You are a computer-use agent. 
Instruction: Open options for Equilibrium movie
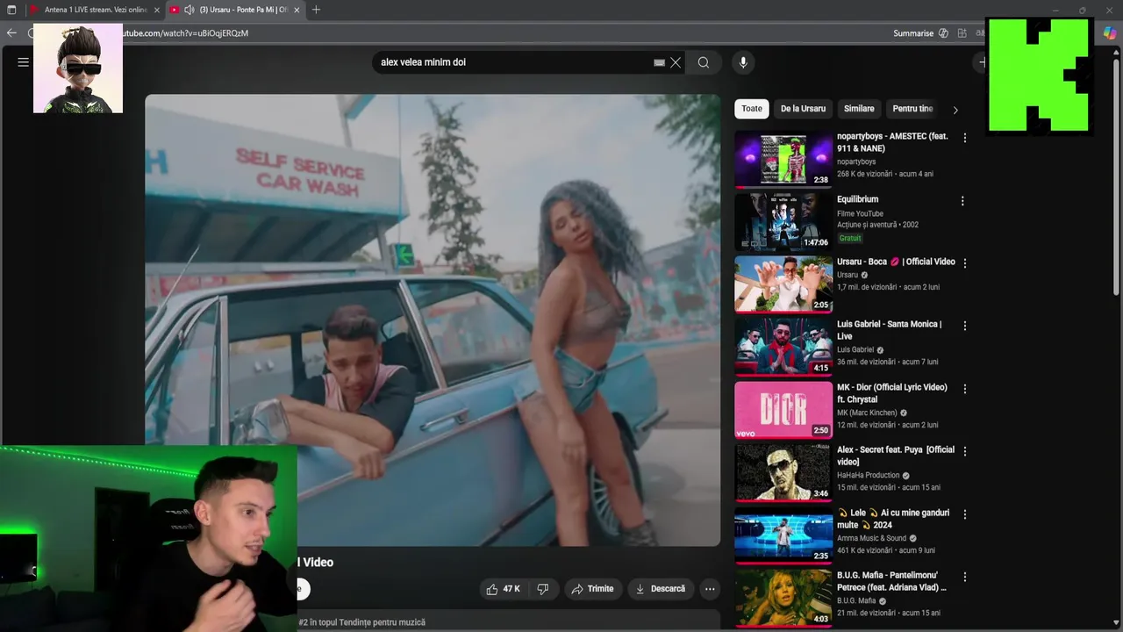pos(962,201)
